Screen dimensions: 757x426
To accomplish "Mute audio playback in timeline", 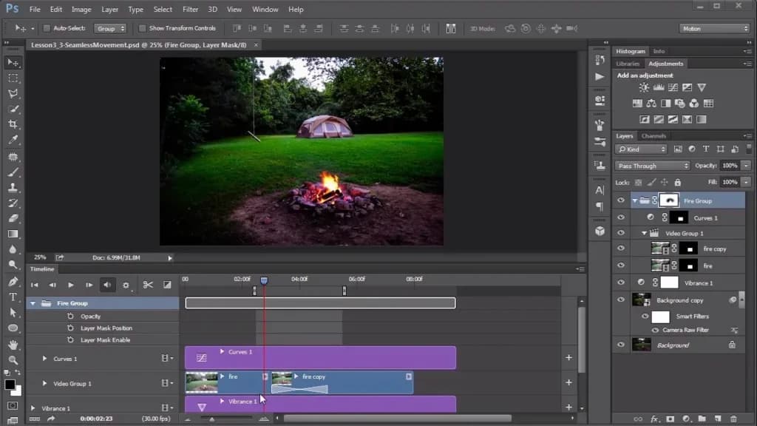I will (x=107, y=285).
